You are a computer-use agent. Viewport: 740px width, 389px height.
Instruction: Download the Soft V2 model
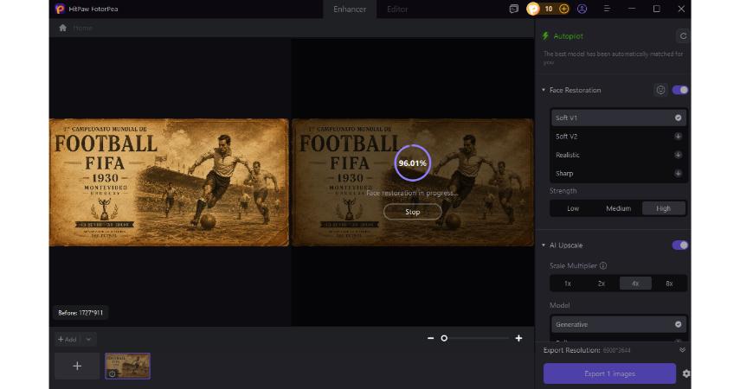coord(679,137)
